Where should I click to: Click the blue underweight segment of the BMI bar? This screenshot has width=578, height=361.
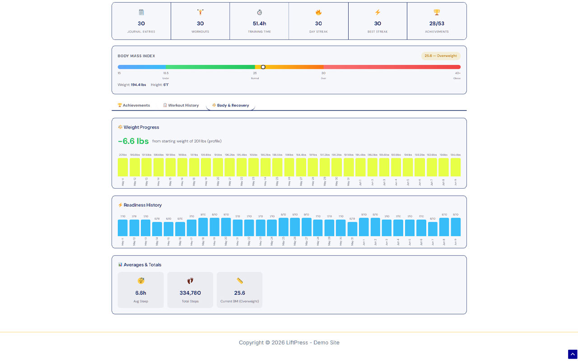[142, 67]
